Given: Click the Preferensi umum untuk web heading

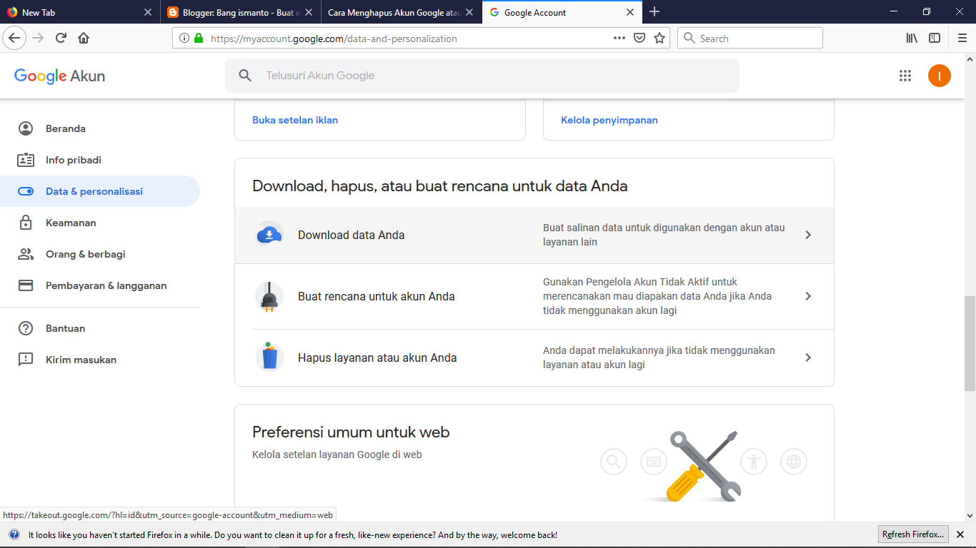Looking at the screenshot, I should pos(351,432).
